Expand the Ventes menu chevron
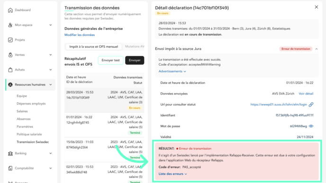 [x=51, y=55]
